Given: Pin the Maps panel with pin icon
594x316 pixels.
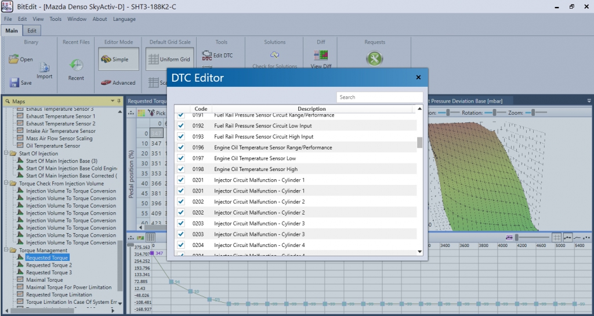Looking at the screenshot, I should coord(119,101).
